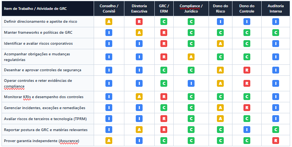
Task: Click the R badge for Desenhar e aprovar controles under Dono do Controle
Action: click(247, 70)
